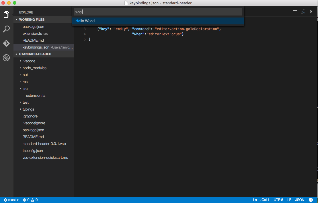318x203 pixels.
Task: Expand the res folder
Action: pos(20,82)
